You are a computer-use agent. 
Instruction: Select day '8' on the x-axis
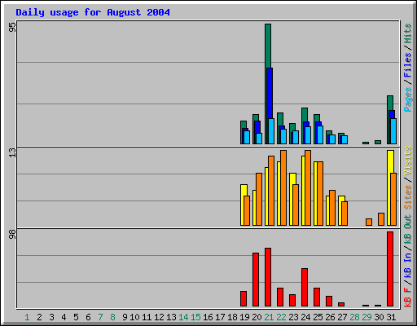pyautogui.click(x=112, y=317)
